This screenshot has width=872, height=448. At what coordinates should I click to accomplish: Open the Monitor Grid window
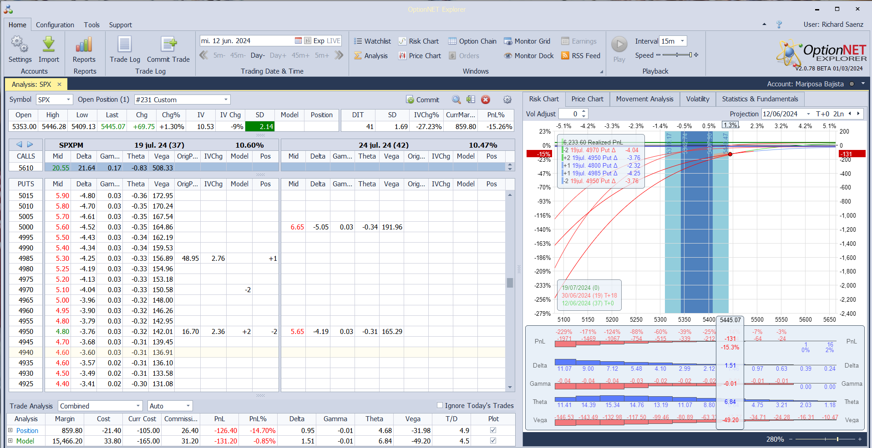click(x=527, y=41)
